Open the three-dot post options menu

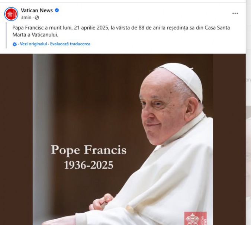coord(235,13)
